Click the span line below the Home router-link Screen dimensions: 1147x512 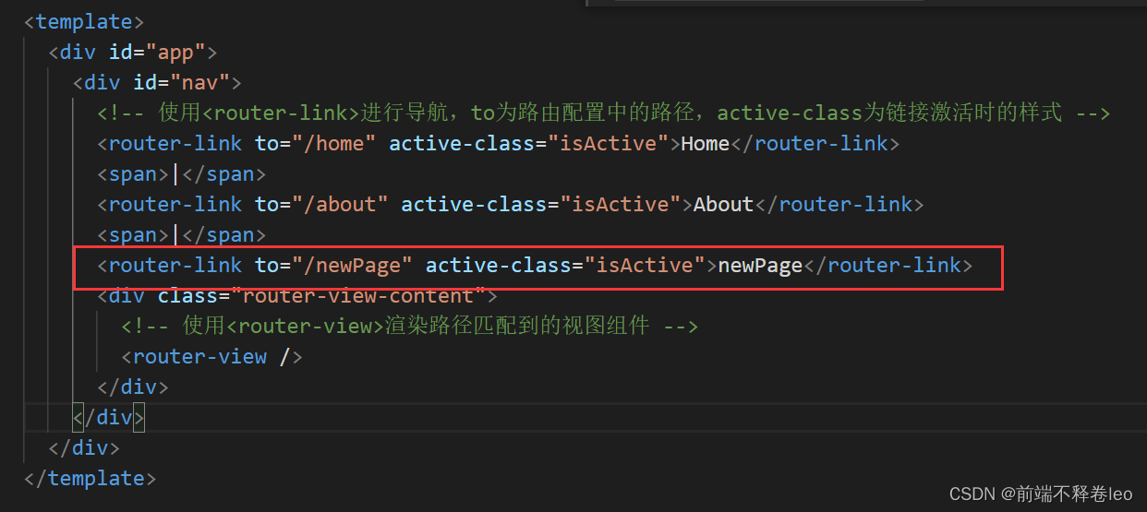[182, 173]
